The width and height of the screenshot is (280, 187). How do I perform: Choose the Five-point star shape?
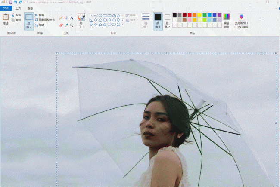tap(100, 25)
